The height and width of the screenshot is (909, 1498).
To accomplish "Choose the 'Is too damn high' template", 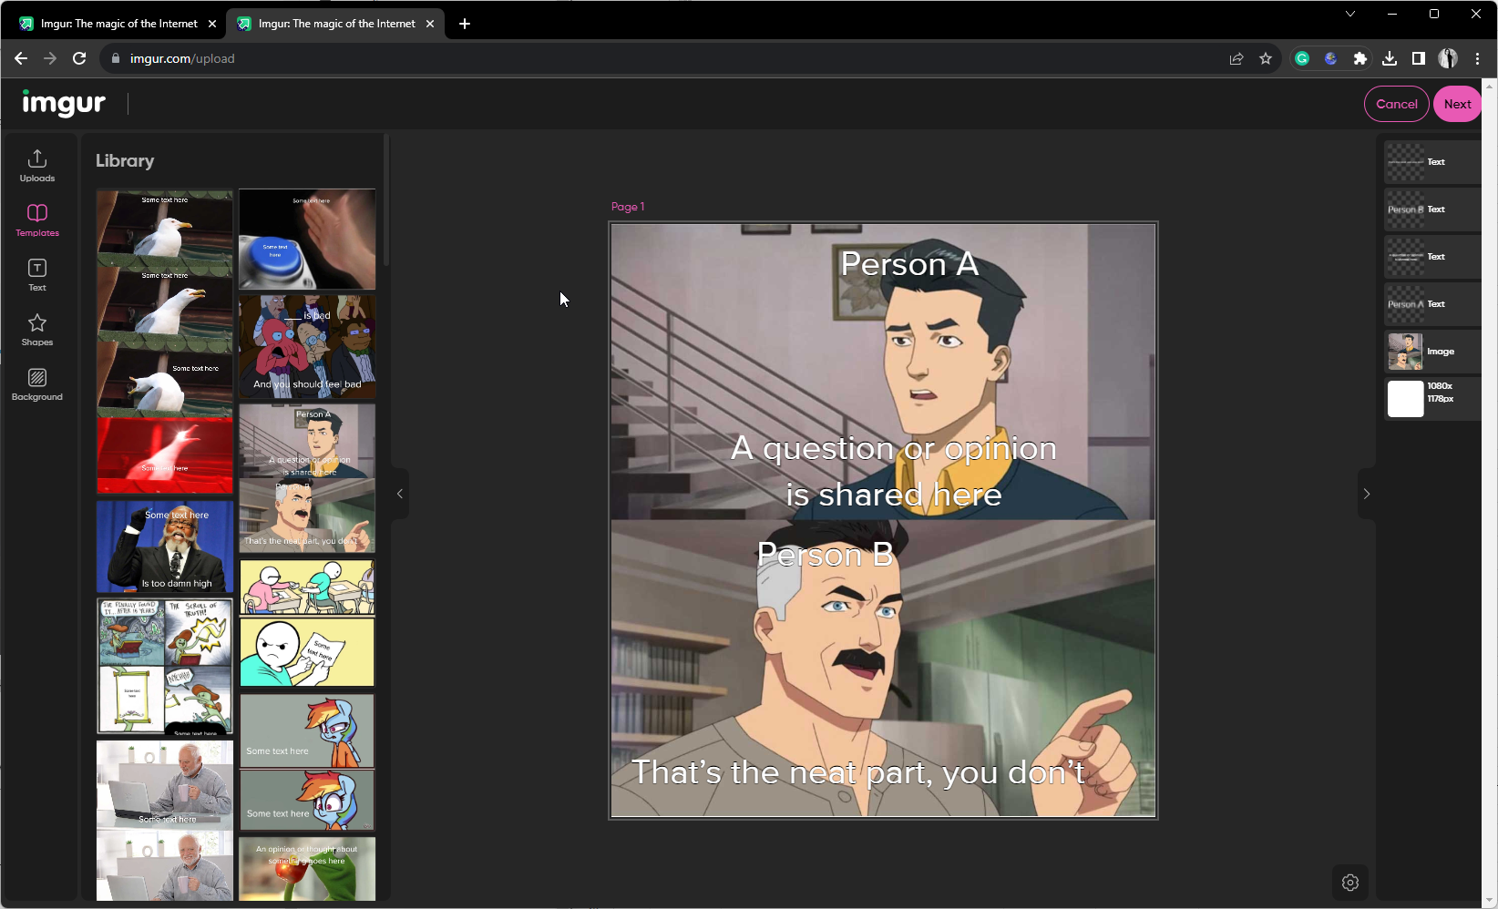I will 165,546.
